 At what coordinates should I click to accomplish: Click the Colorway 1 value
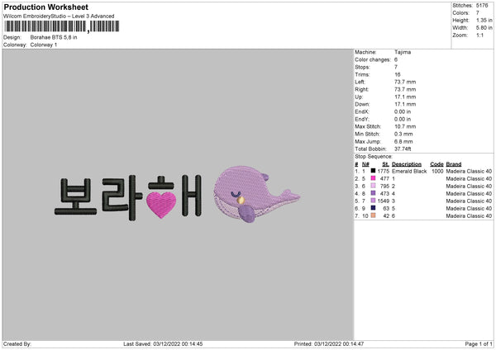click(x=44, y=45)
